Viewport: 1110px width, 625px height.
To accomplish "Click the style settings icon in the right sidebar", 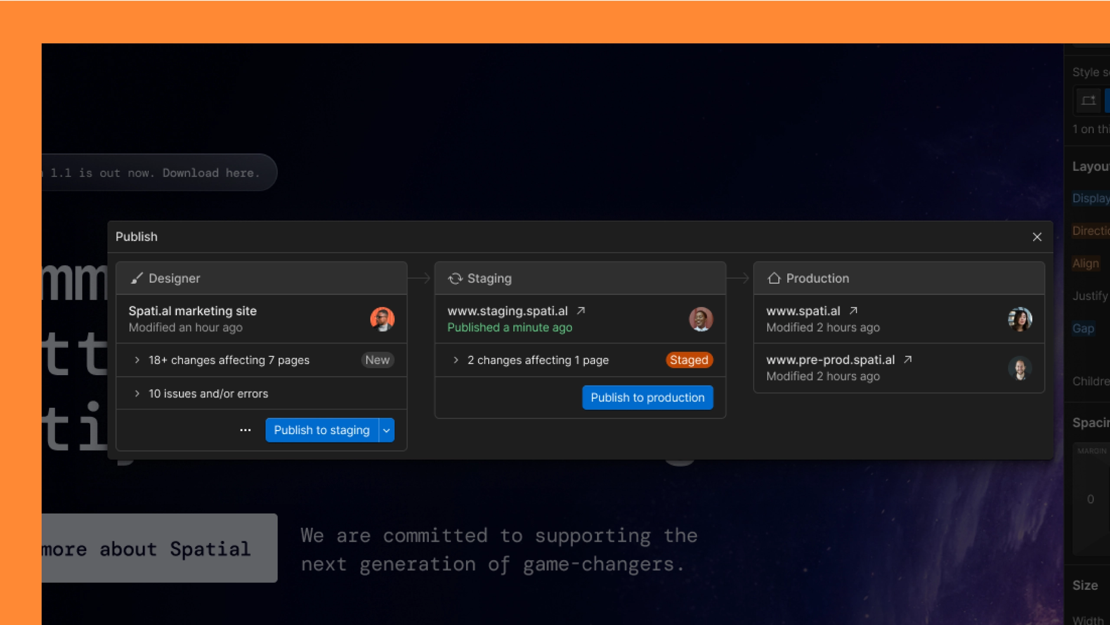I will 1088,100.
